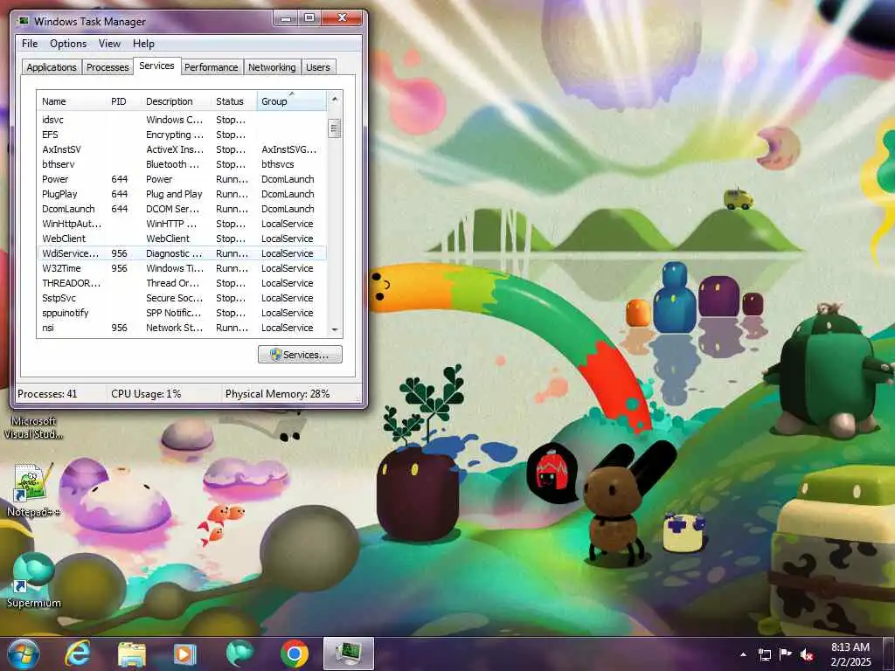895x671 pixels.
Task: Open the Start menu orb
Action: [x=24, y=654]
